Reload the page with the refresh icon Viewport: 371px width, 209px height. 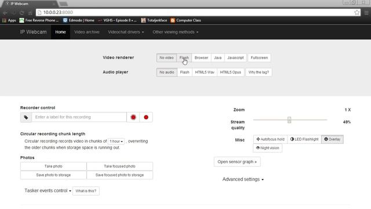click(x=22, y=13)
